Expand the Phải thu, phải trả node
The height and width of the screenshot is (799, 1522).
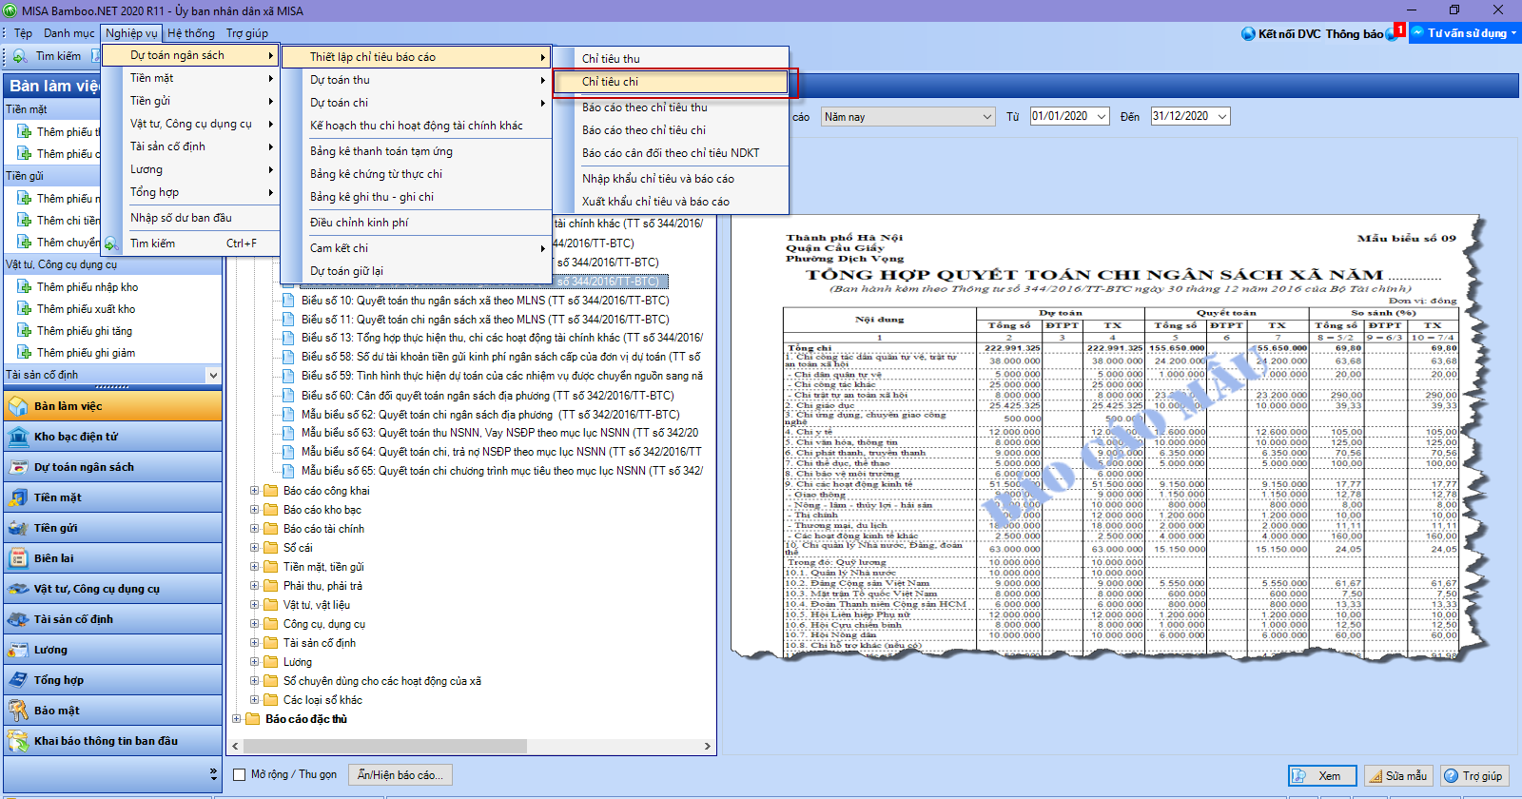pyautogui.click(x=254, y=586)
